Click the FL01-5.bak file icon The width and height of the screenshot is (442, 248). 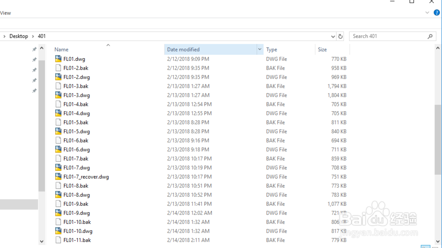pos(58,122)
